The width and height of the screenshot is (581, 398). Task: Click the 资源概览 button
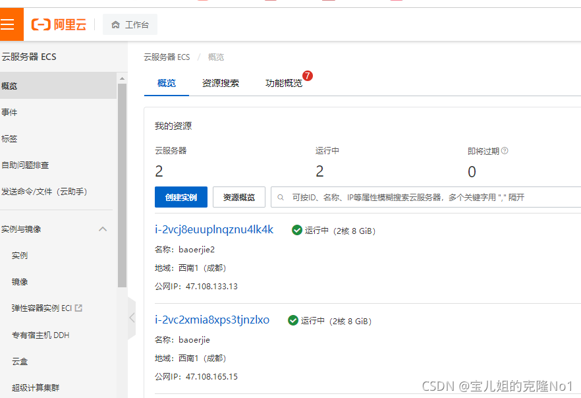239,197
